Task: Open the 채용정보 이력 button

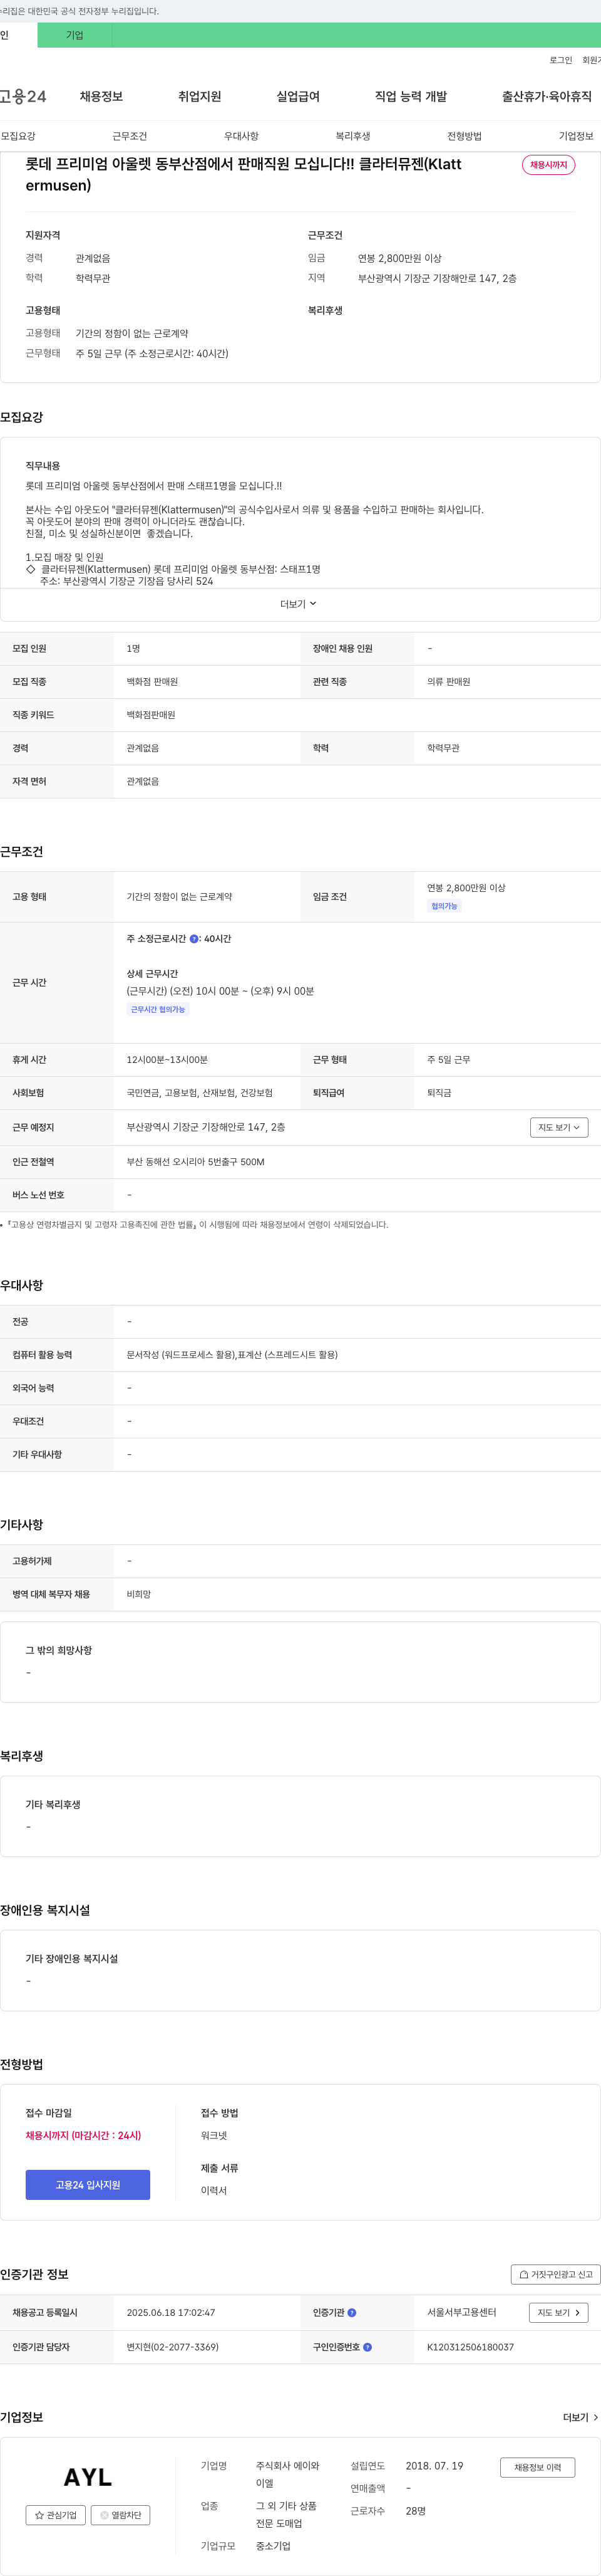Action: [537, 2468]
